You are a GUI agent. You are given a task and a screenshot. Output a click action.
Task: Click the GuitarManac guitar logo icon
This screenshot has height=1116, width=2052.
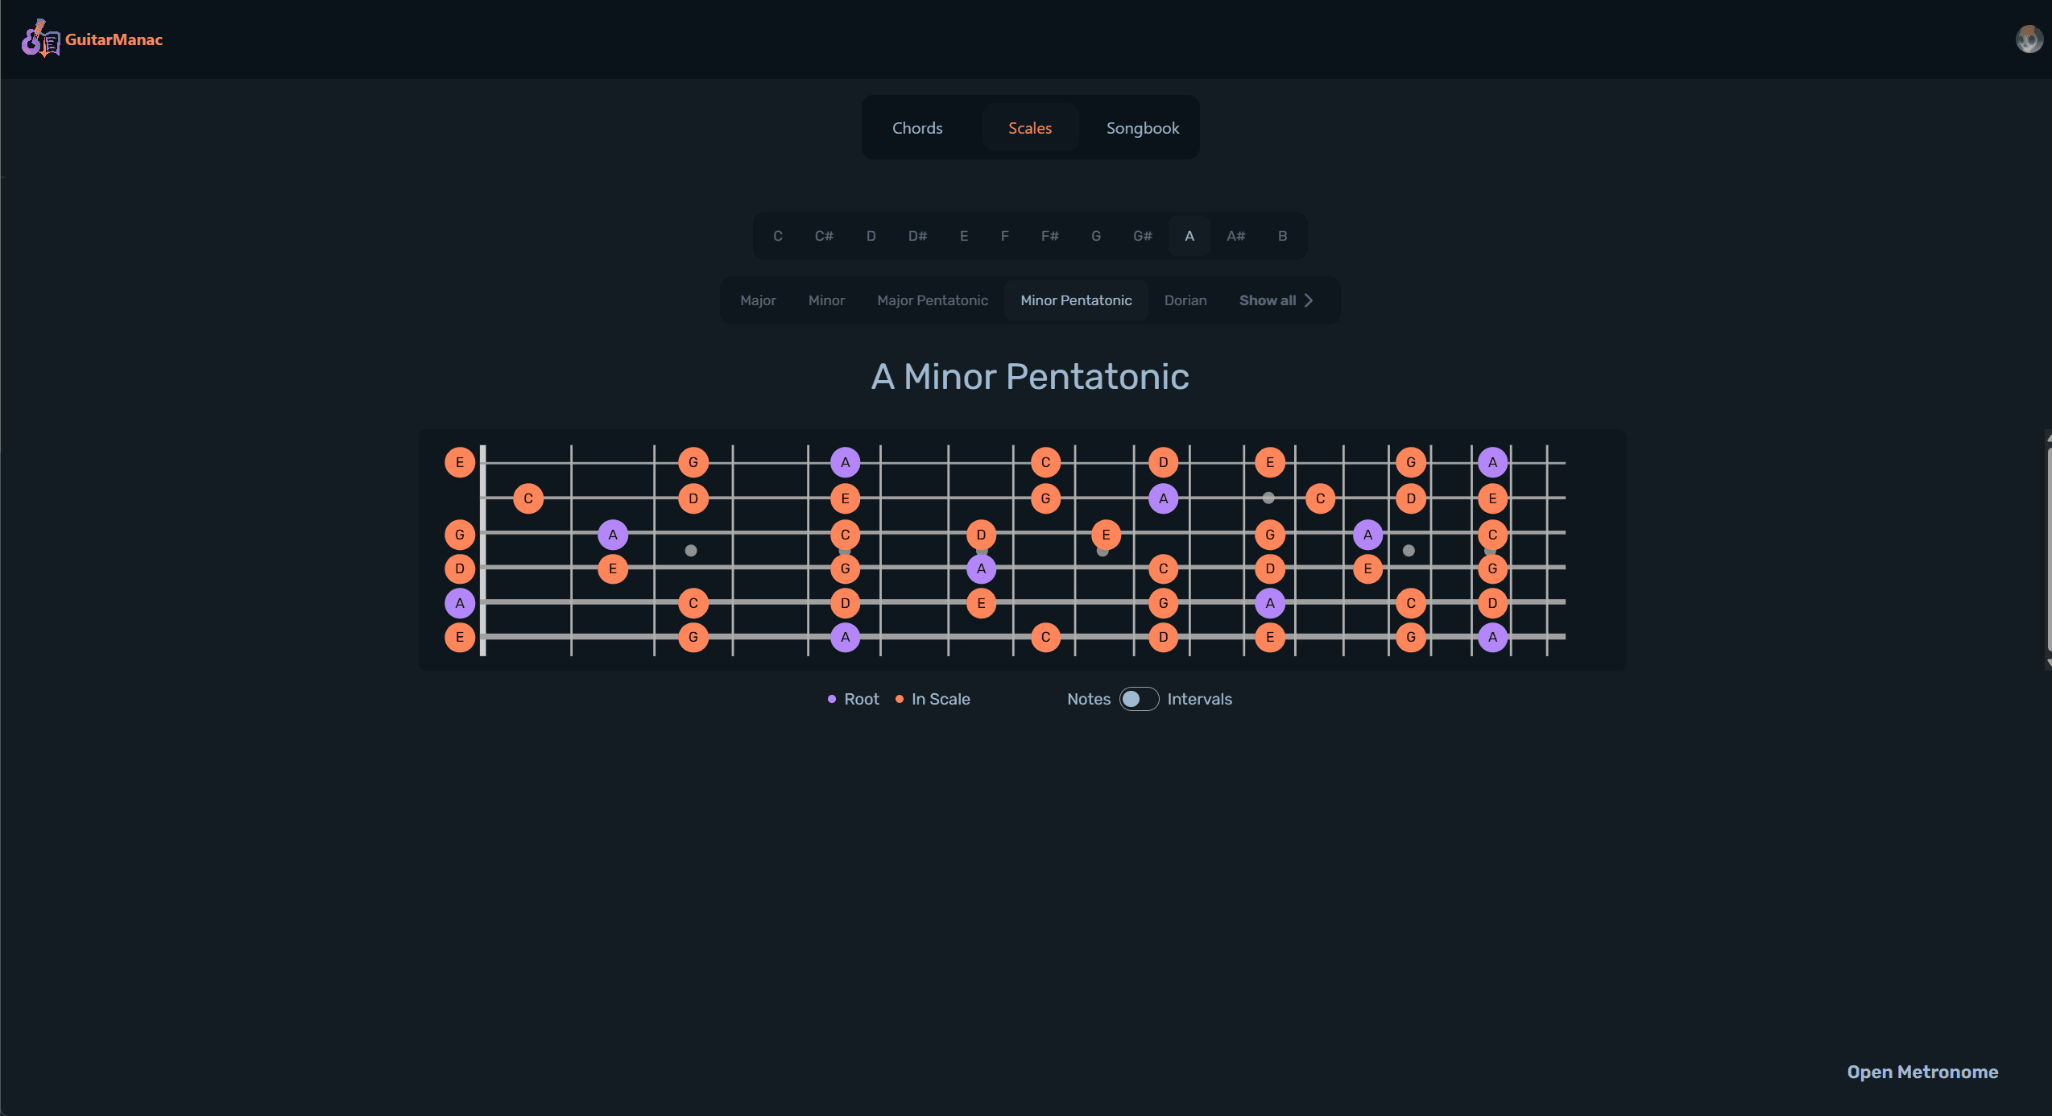pyautogui.click(x=39, y=39)
